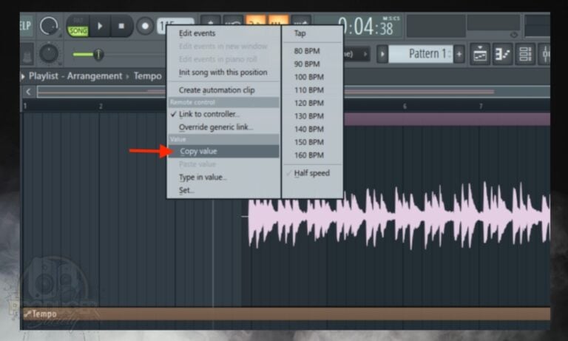Select the Tempo automation clip

(x=286, y=314)
